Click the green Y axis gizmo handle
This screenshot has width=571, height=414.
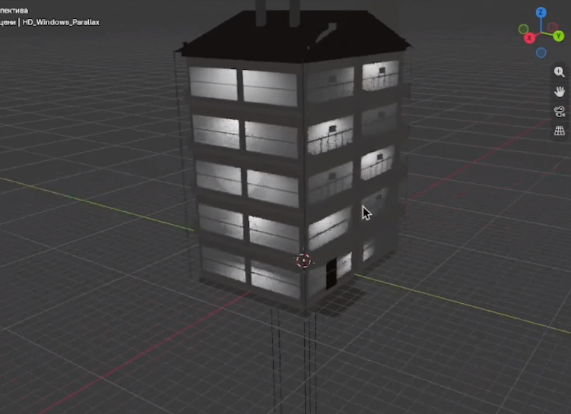click(558, 36)
